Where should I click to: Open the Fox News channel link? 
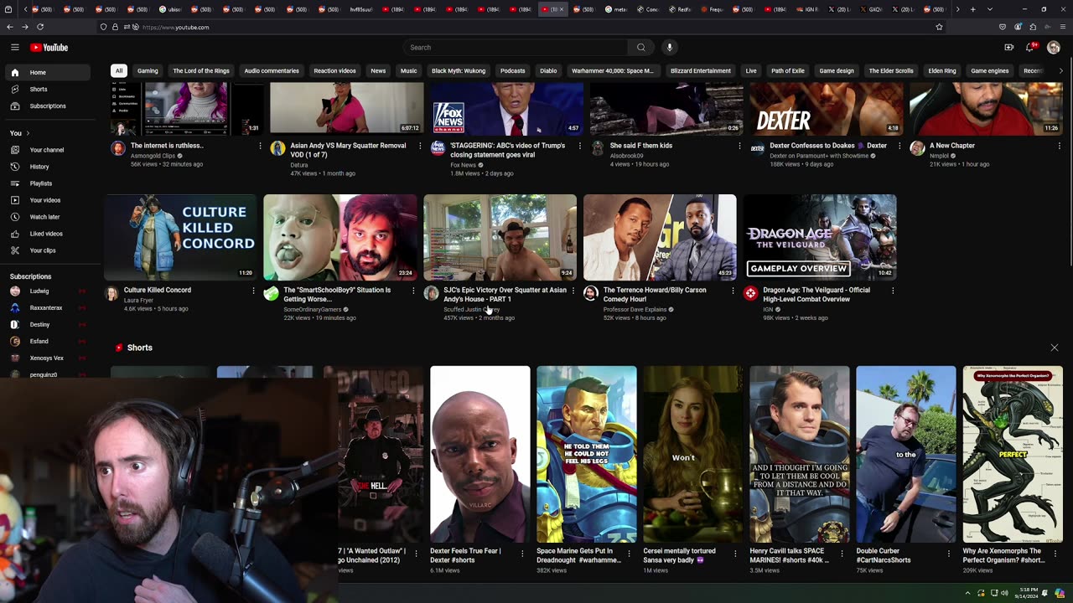[x=463, y=165]
